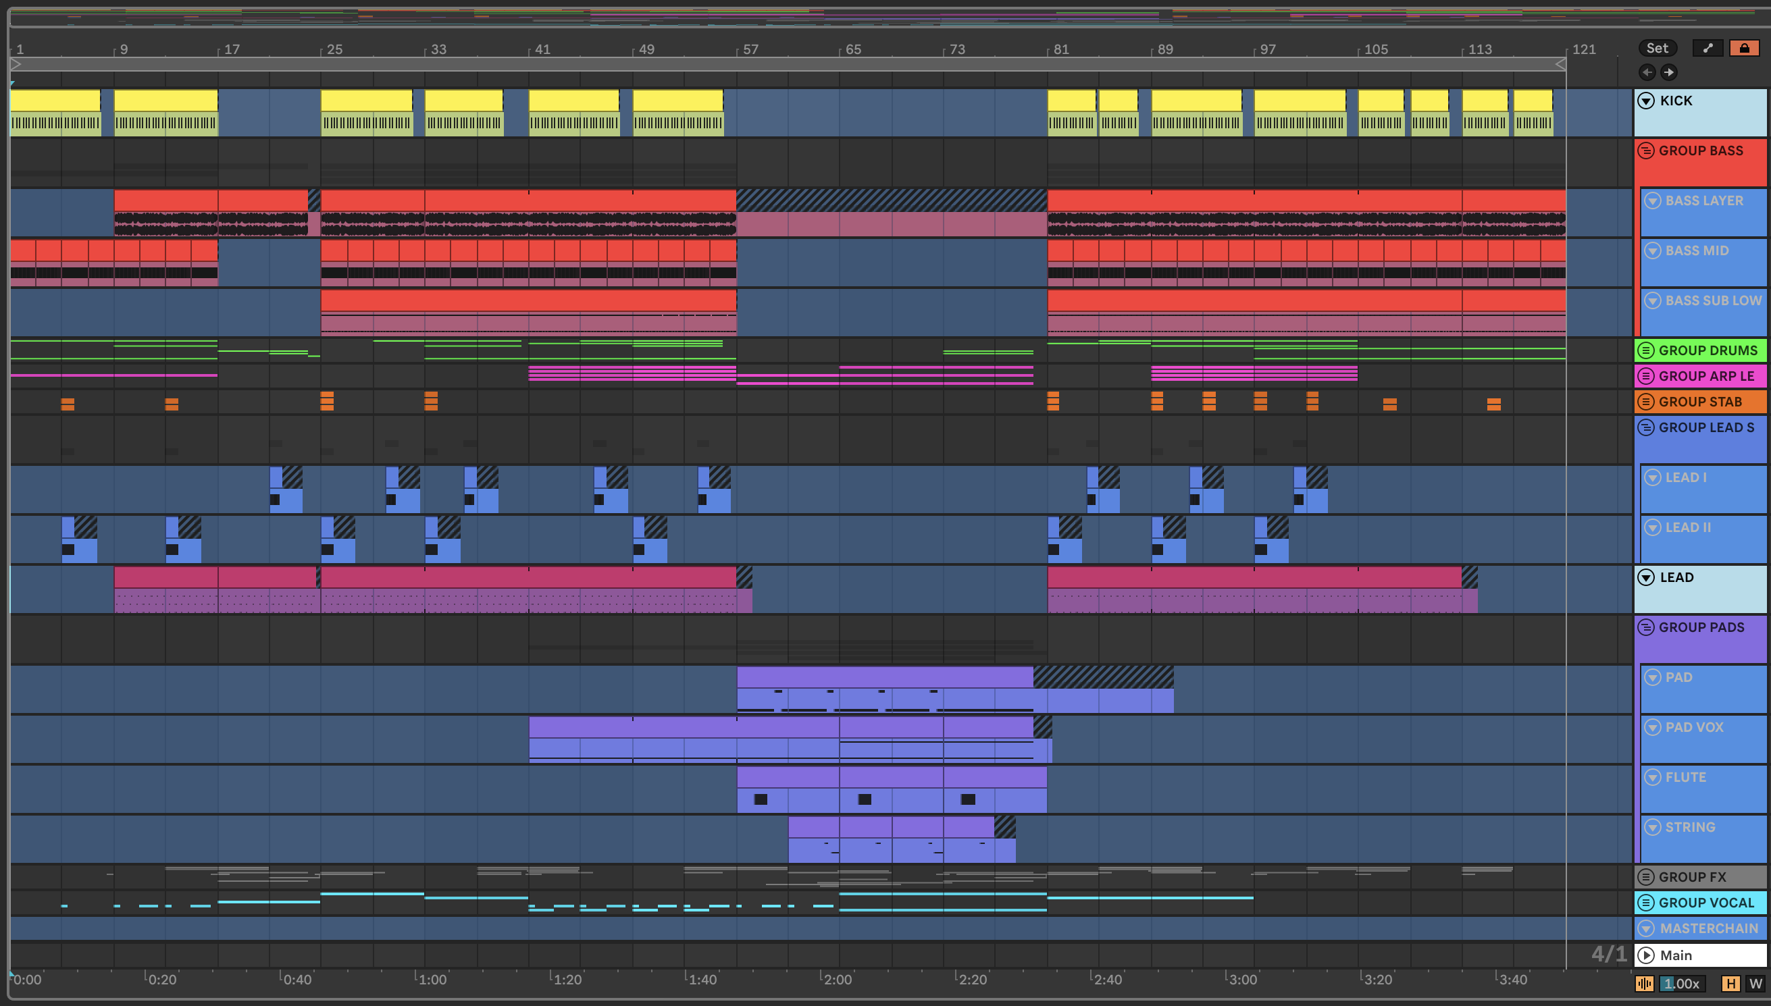The image size is (1771, 1006).
Task: Unfold the Main track play arrow
Action: 1647,955
